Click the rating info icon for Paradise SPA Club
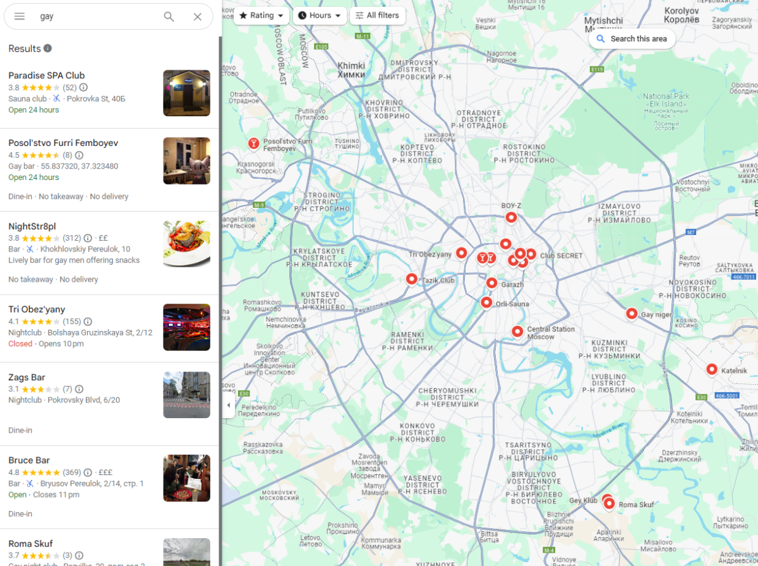The height and width of the screenshot is (566, 758). 83,88
